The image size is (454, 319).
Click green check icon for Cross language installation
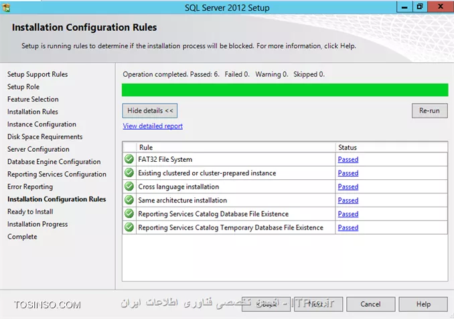tap(129, 187)
